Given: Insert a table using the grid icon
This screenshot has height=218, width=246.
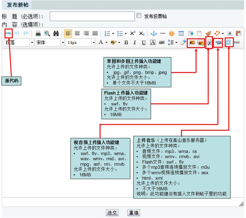Looking at the screenshot, I should click(181, 34).
